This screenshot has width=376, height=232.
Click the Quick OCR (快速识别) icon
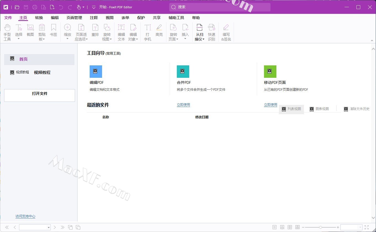212,28
